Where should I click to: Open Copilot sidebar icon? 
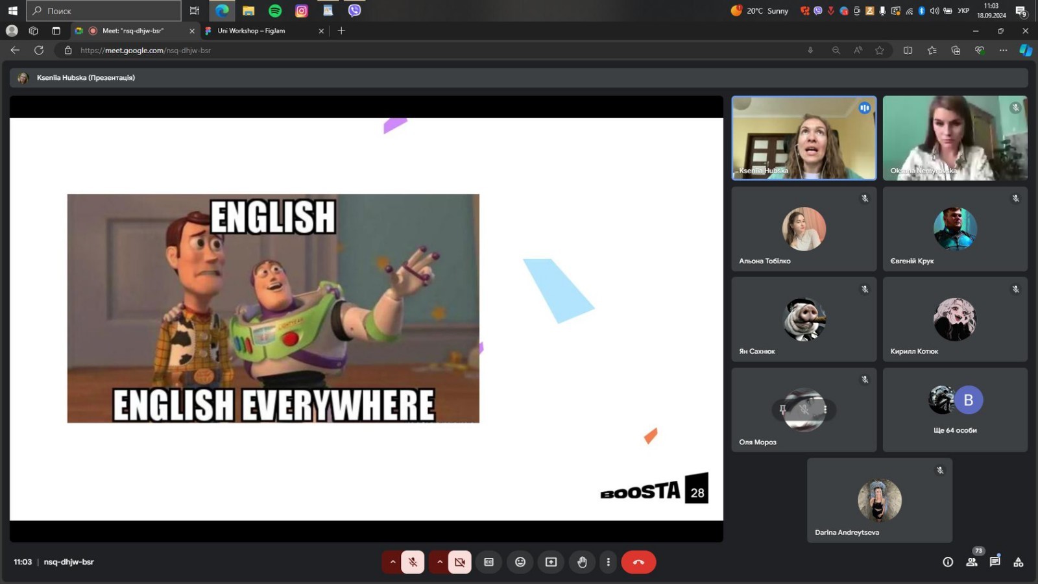coord(1026,50)
